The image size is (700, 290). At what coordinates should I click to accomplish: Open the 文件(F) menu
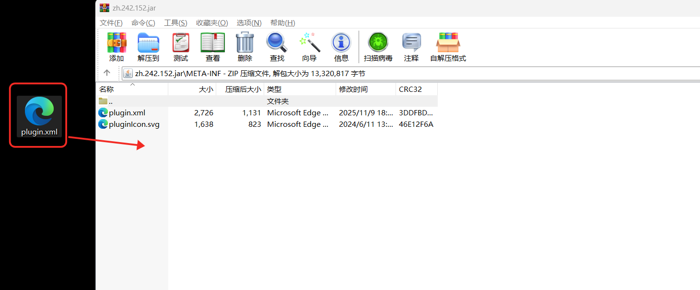click(111, 22)
